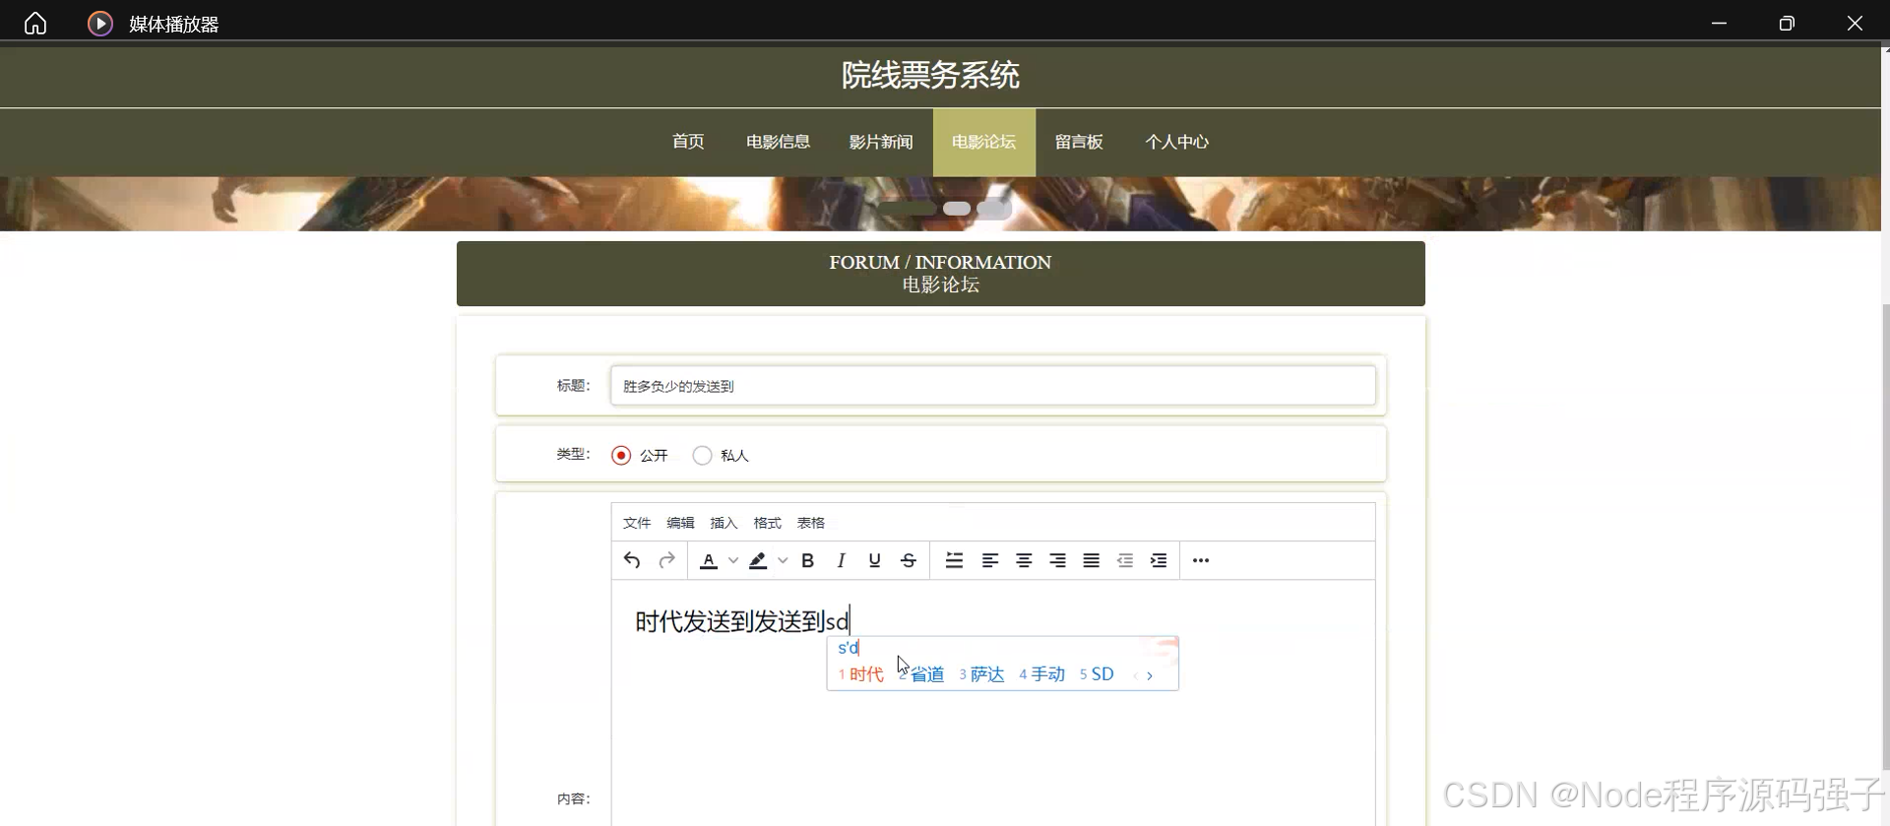Select the 私人 radio option
1890x826 pixels.
(702, 456)
